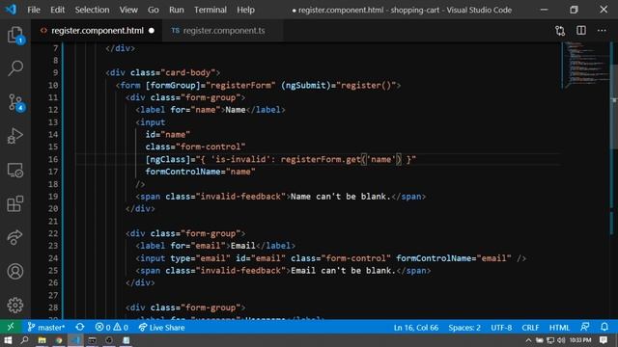
Task: Place cursor in "Name can't be blank." text
Action: [x=341, y=197]
